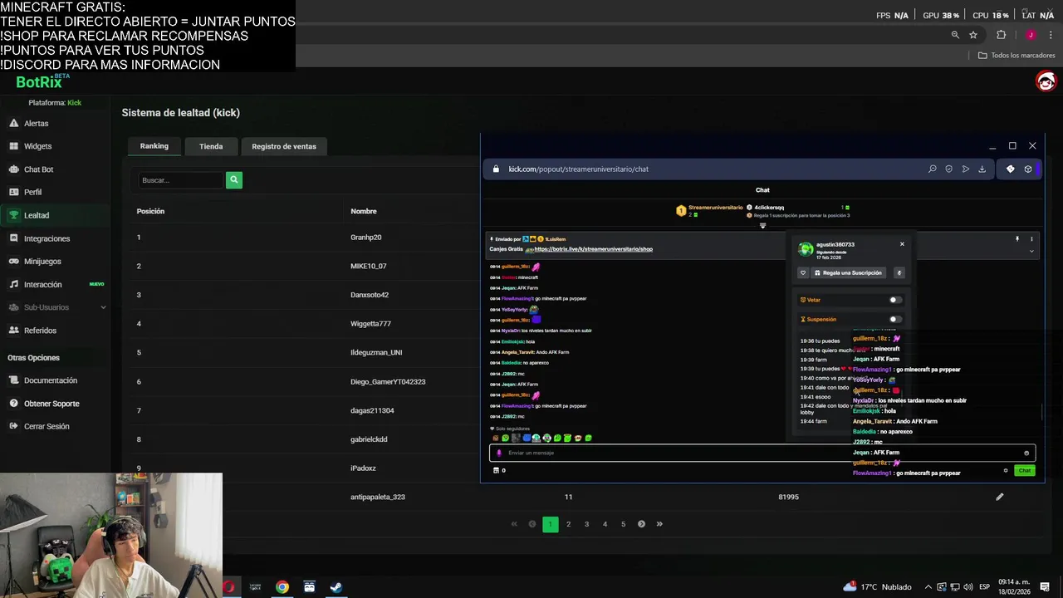Open Steam from the taskbar
Viewport: 1063px width, 598px height.
click(x=336, y=587)
